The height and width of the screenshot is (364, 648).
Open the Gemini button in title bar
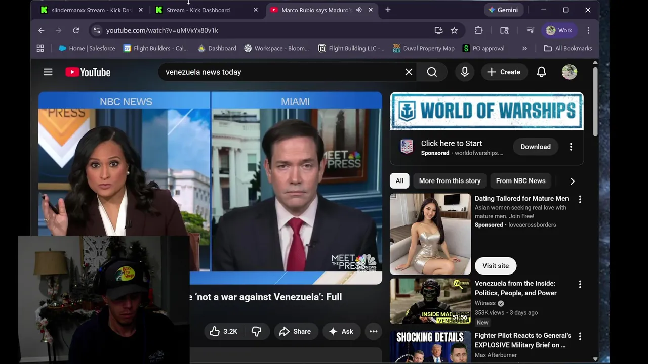[x=503, y=10]
